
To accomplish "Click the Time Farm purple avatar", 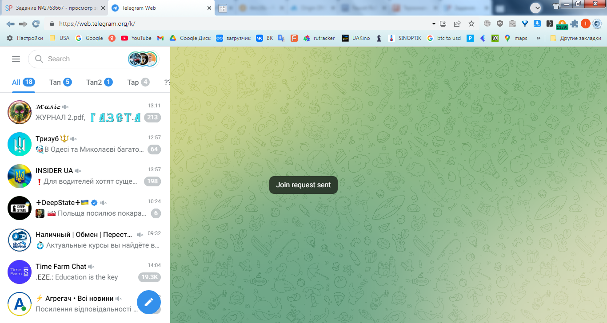I will (20, 272).
